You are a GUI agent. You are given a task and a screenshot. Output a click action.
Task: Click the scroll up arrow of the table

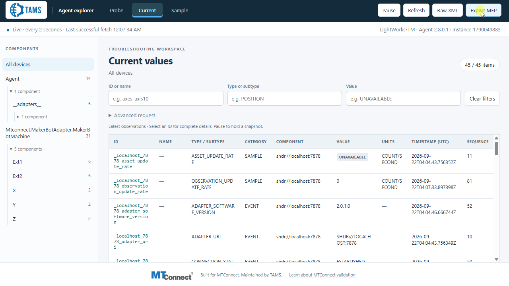coord(496,138)
